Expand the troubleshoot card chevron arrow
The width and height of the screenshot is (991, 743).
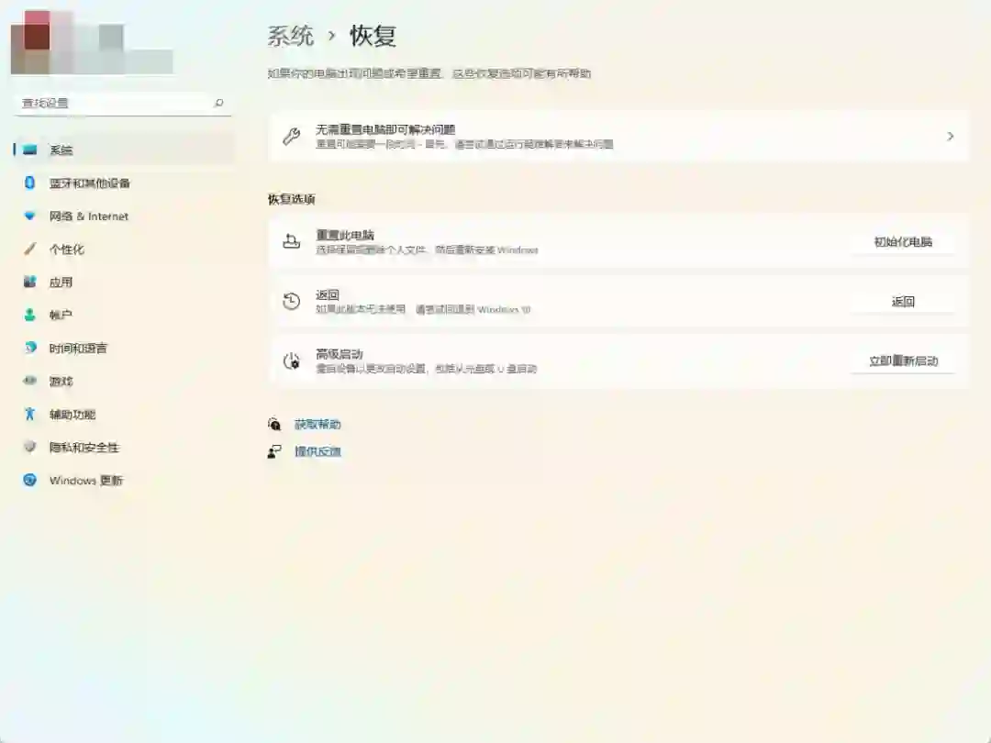[x=950, y=137]
